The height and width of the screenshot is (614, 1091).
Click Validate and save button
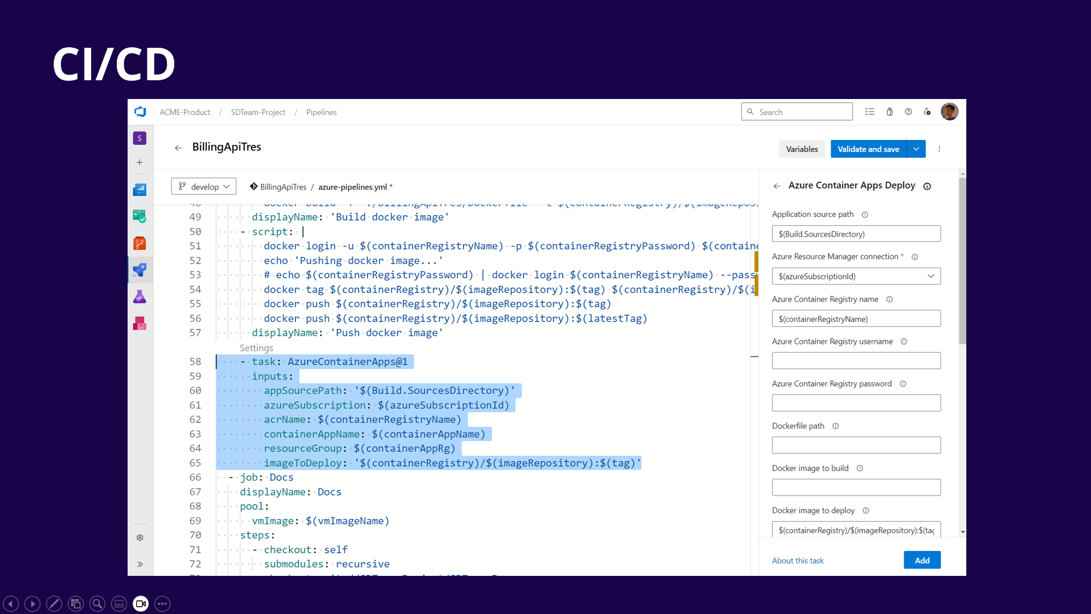868,149
